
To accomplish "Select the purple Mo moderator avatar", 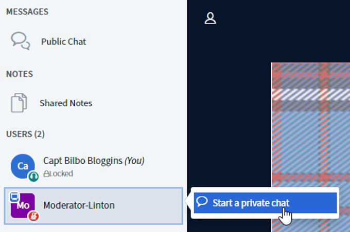I will [x=23, y=205].
